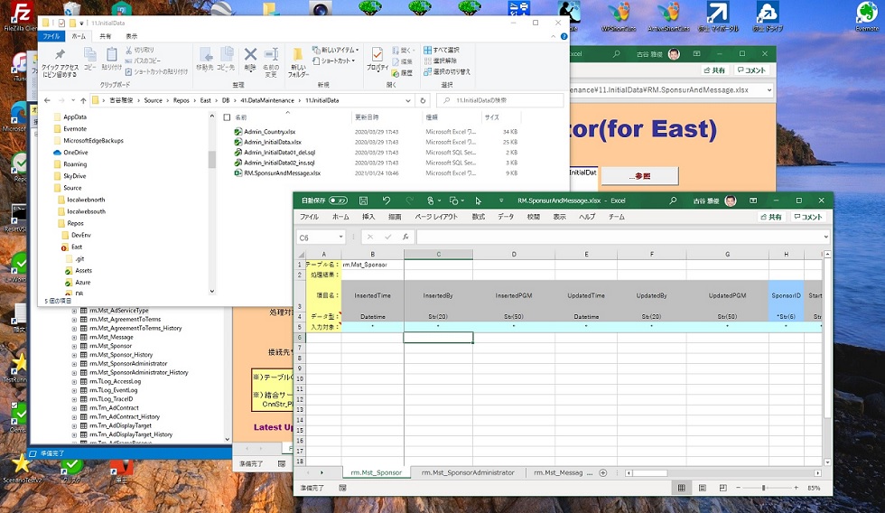The image size is (885, 513).
Task: Click Properties (プロパティ) icon in Explorer ribbon
Action: [x=377, y=59]
